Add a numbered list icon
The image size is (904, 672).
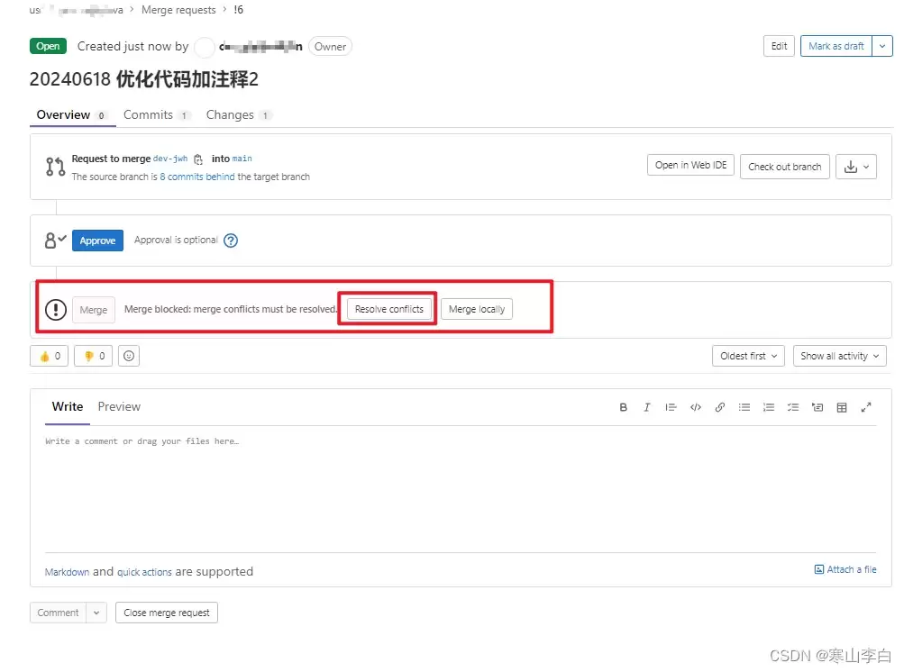point(769,407)
